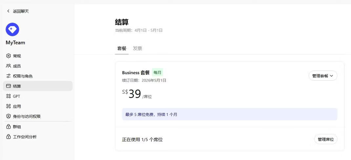351x160 pixels.
Task: Click the 最多 5 席位免费 promo banner
Action: [x=229, y=114]
